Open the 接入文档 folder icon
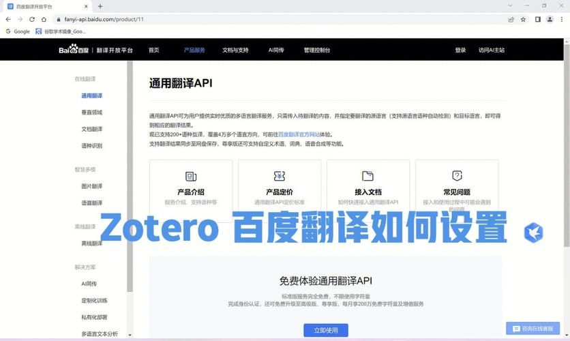Viewport: 570px width, 341px height. (x=368, y=176)
